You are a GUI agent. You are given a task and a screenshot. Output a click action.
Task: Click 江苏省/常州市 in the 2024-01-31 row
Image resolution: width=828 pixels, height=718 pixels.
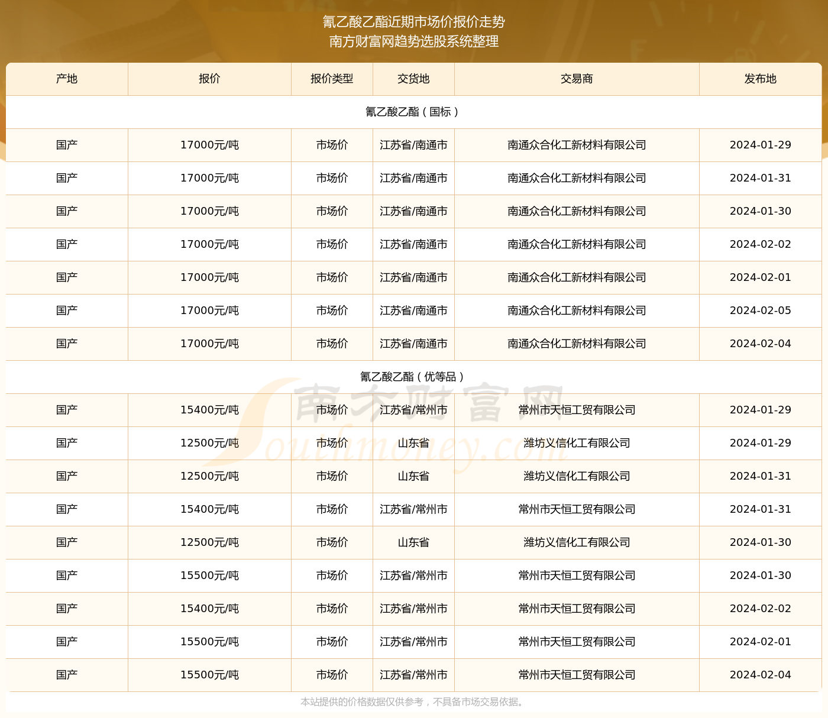tap(413, 509)
